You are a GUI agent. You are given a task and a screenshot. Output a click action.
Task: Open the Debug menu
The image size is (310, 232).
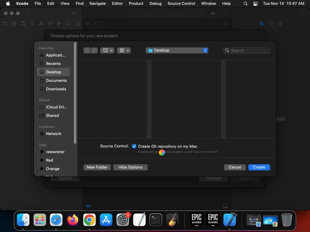[x=155, y=3]
